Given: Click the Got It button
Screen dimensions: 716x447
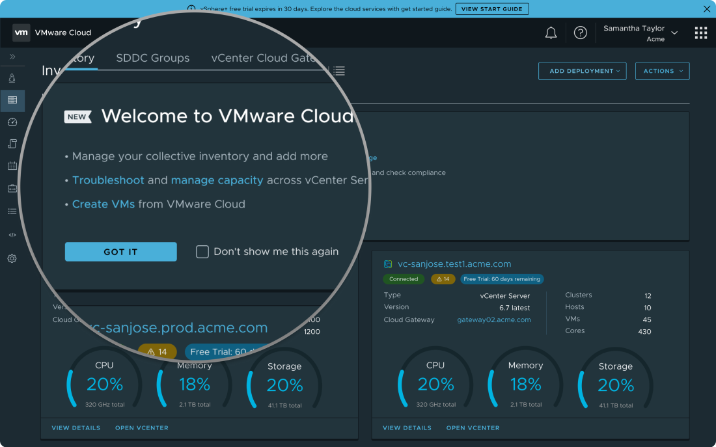Looking at the screenshot, I should pos(120,252).
